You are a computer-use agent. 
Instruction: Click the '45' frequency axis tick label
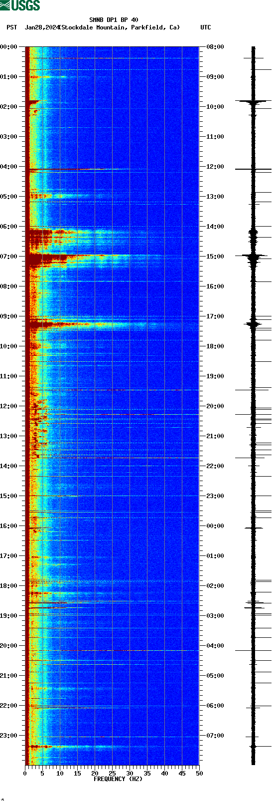pyautogui.click(x=182, y=774)
